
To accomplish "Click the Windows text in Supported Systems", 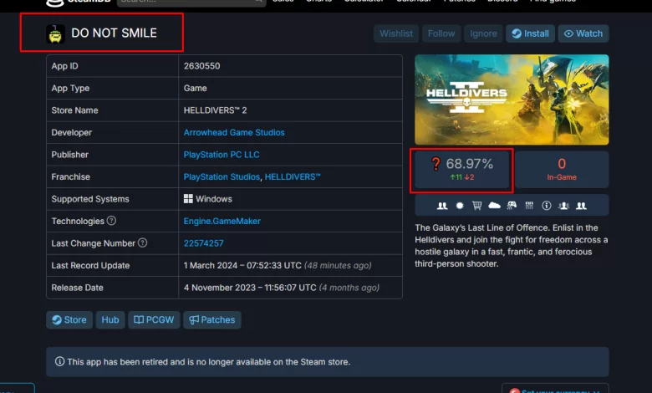I will click(214, 199).
